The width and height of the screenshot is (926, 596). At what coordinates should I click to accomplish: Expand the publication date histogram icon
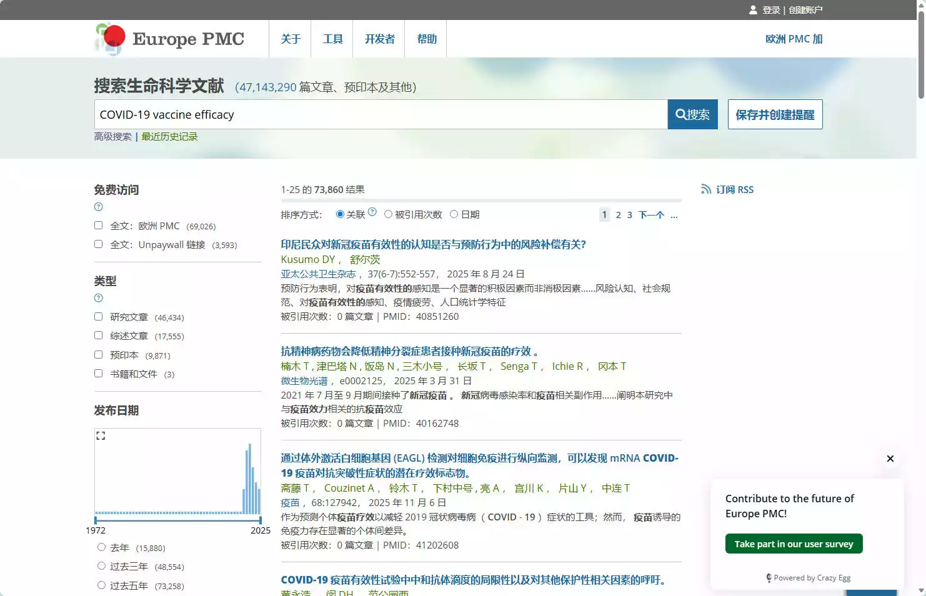(101, 435)
